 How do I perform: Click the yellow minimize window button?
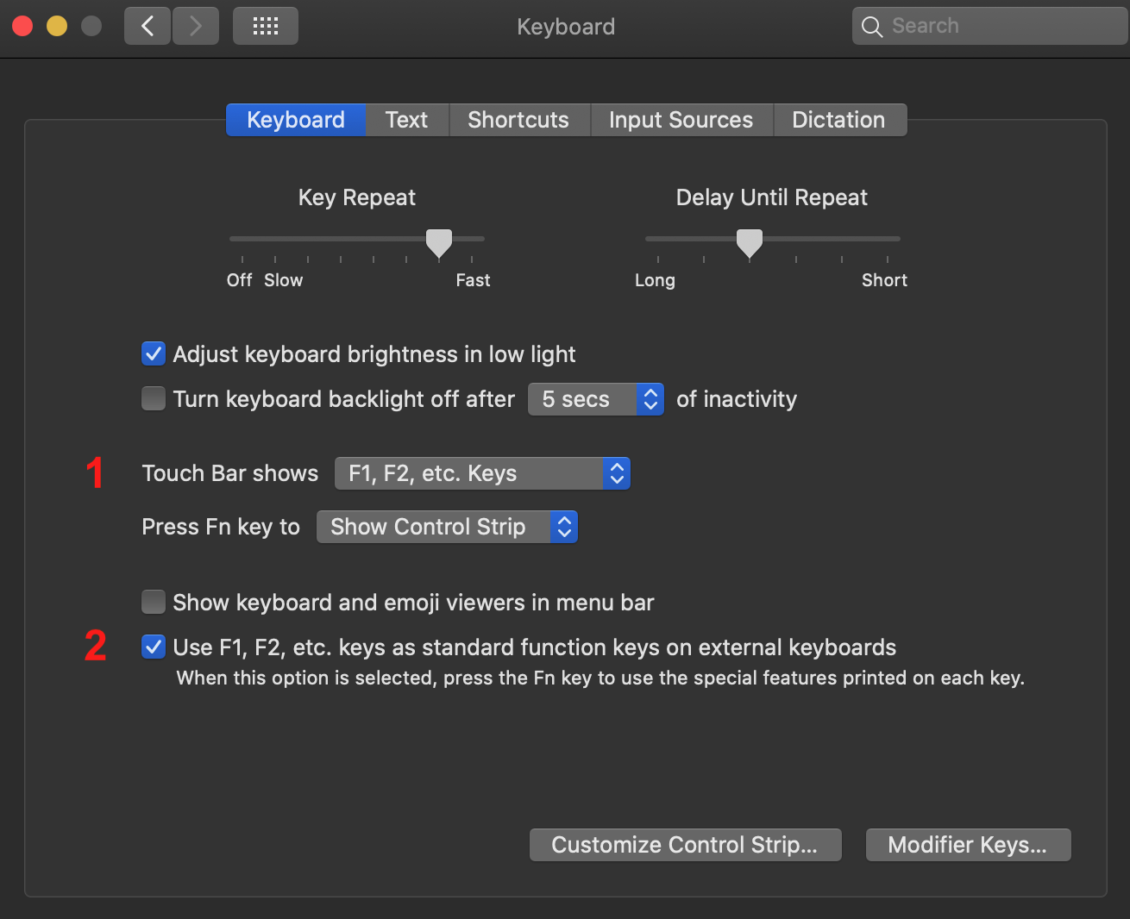click(57, 26)
